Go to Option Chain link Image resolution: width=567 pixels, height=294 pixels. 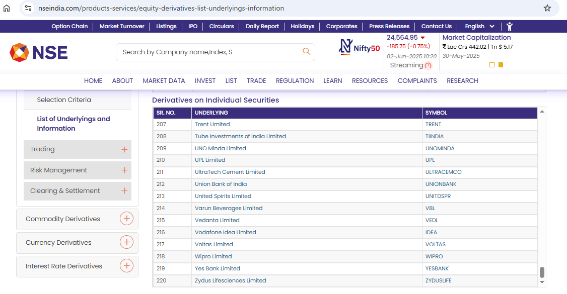point(69,26)
